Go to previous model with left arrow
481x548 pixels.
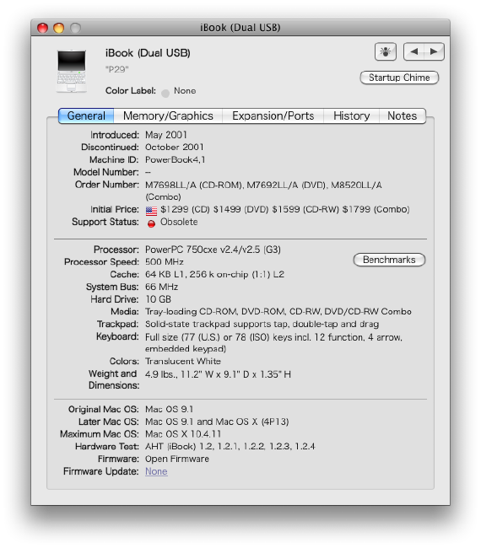pos(413,51)
